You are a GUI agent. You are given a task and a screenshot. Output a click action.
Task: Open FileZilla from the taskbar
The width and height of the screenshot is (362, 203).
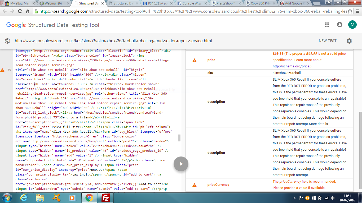[106, 198]
